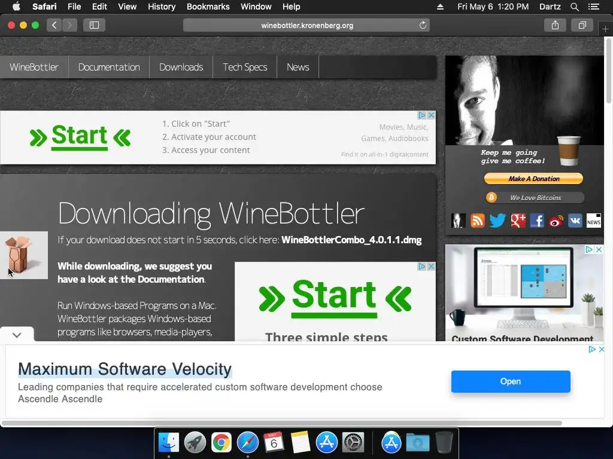
Task: Click the WineBottler box logo thumbnail
Action: tap(24, 255)
